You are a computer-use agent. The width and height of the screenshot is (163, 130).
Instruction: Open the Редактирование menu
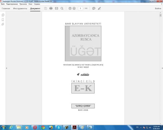pyautogui.click(x=12, y=4)
